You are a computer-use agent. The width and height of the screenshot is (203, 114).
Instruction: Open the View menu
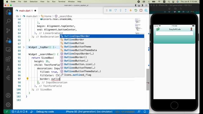(x=42, y=2)
